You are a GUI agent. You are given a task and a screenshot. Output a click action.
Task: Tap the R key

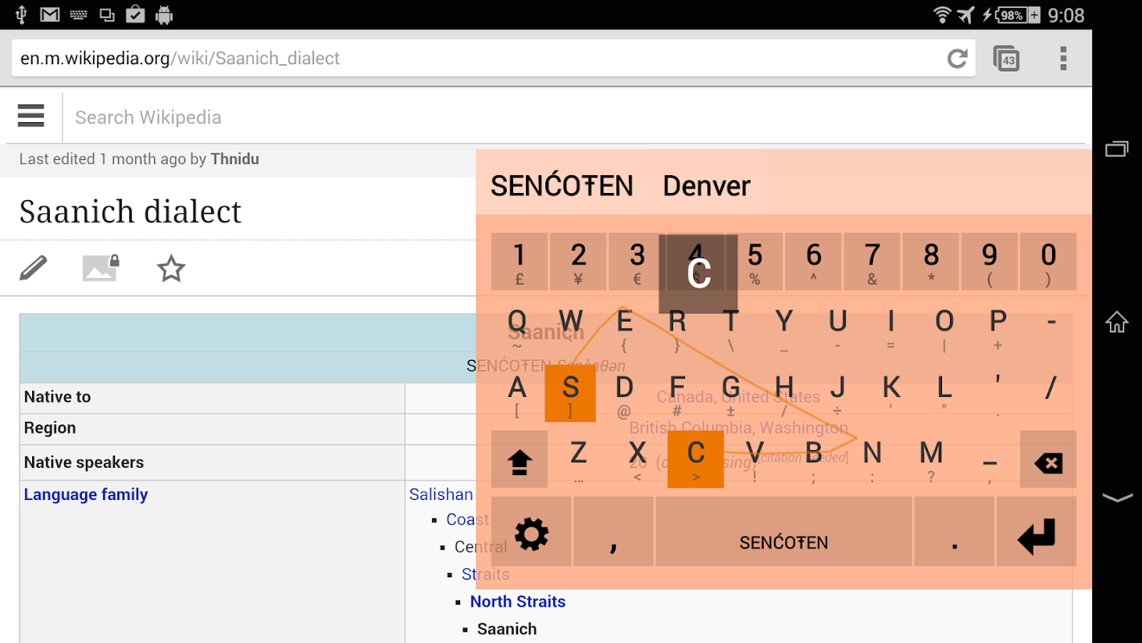click(677, 328)
